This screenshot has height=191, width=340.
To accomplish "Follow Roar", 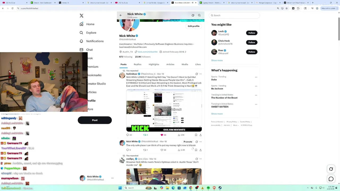I will 252,52.
